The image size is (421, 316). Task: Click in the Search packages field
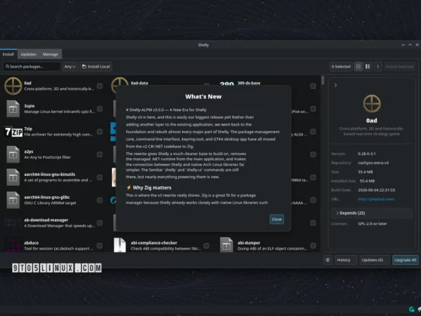tap(32, 67)
